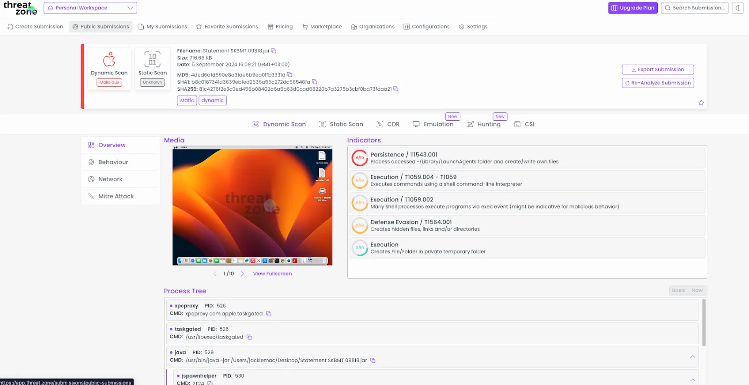Select Behaviour in sidebar
The image size is (749, 385).
coord(121,162)
